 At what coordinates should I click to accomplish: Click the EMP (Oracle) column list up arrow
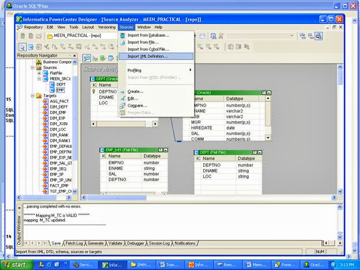click(x=268, y=99)
